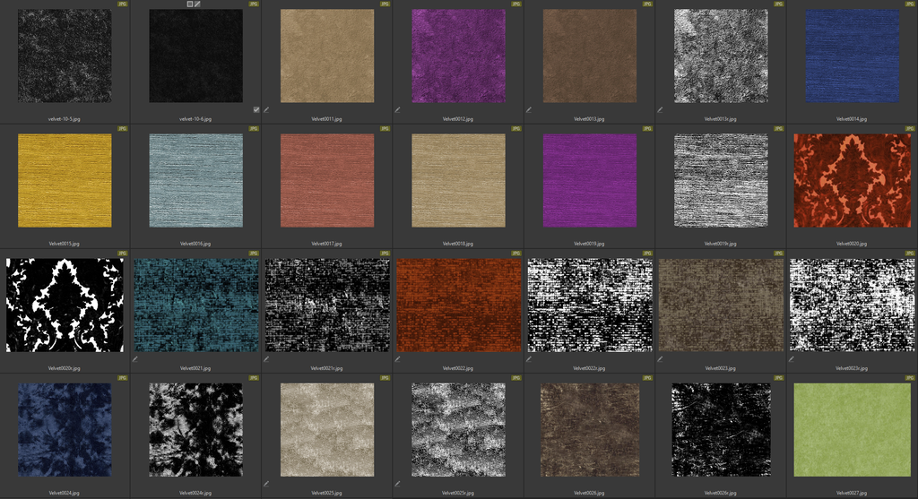The image size is (918, 499).
Task: Click the JPG badge on velvet-10-5.jpg
Action: (122, 4)
